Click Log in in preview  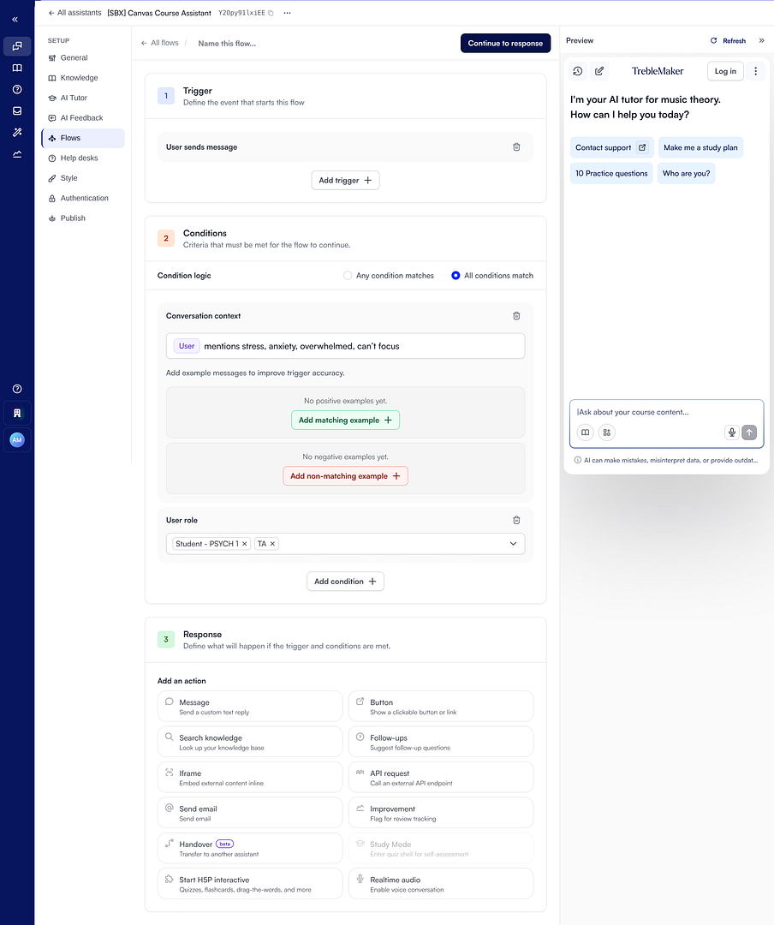point(725,71)
